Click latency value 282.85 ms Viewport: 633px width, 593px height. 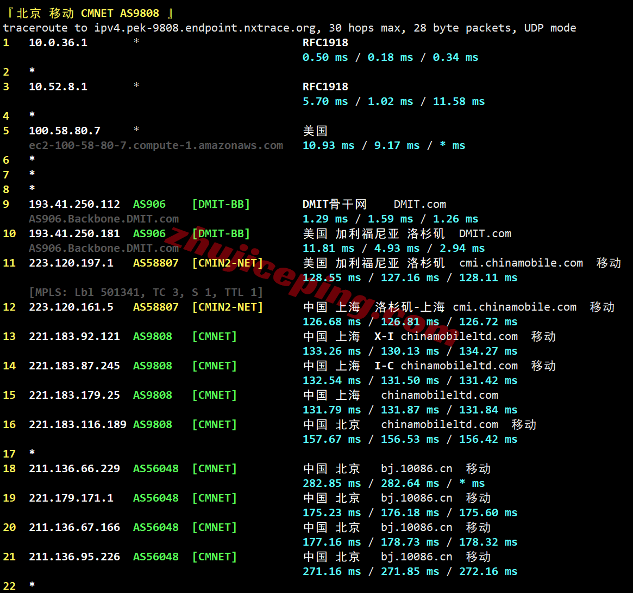[x=332, y=483]
